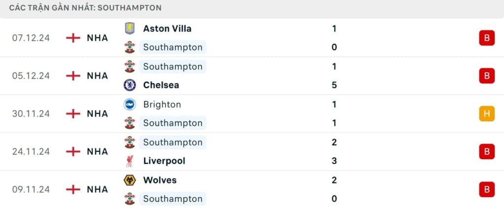Click orange H badge for Brighton match
The height and width of the screenshot is (208, 504).
tap(486, 114)
